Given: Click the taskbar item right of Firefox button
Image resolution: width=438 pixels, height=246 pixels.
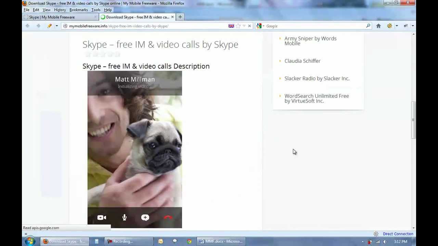Looking at the screenshot, I should tap(97, 242).
